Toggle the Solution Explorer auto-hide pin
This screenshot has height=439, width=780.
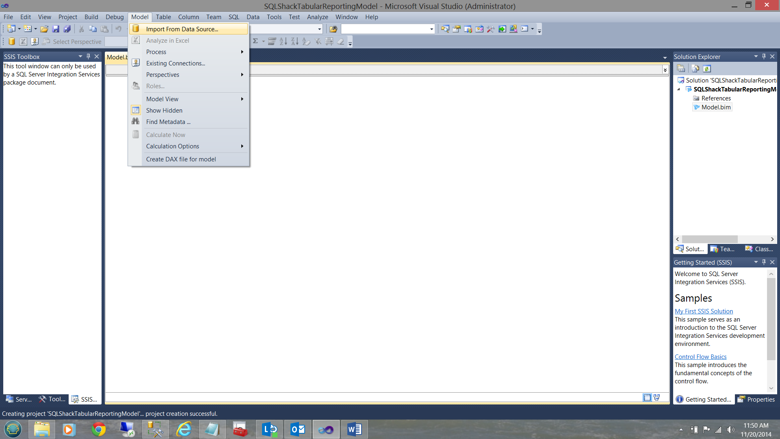[764, 57]
